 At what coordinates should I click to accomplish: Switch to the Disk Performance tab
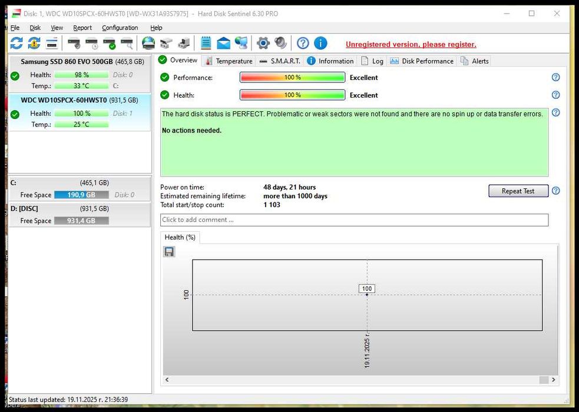421,61
